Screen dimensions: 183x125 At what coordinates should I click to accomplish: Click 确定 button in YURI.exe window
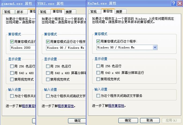77,120
